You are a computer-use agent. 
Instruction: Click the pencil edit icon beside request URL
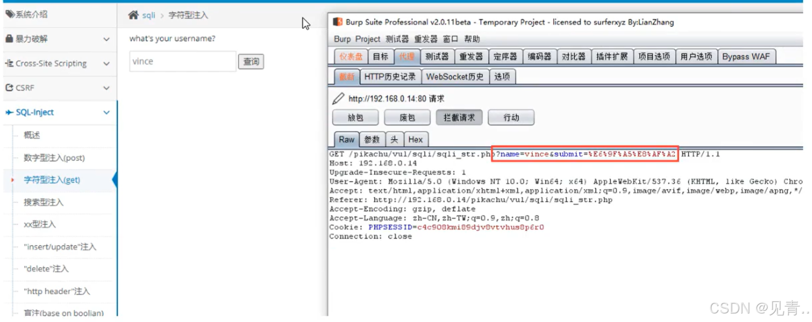(x=338, y=98)
